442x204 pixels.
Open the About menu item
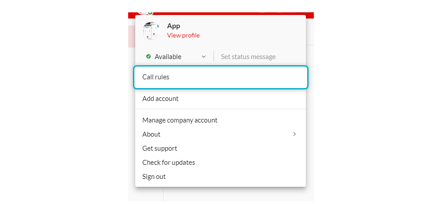coord(152,134)
